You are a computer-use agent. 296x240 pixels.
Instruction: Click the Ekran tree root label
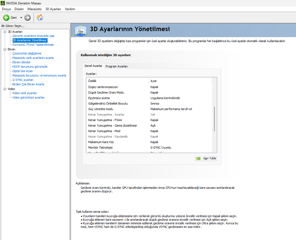(12, 49)
